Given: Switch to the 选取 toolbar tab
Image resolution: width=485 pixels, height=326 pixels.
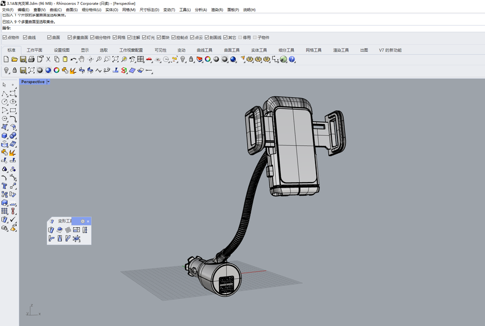Looking at the screenshot, I should pyautogui.click(x=104, y=50).
